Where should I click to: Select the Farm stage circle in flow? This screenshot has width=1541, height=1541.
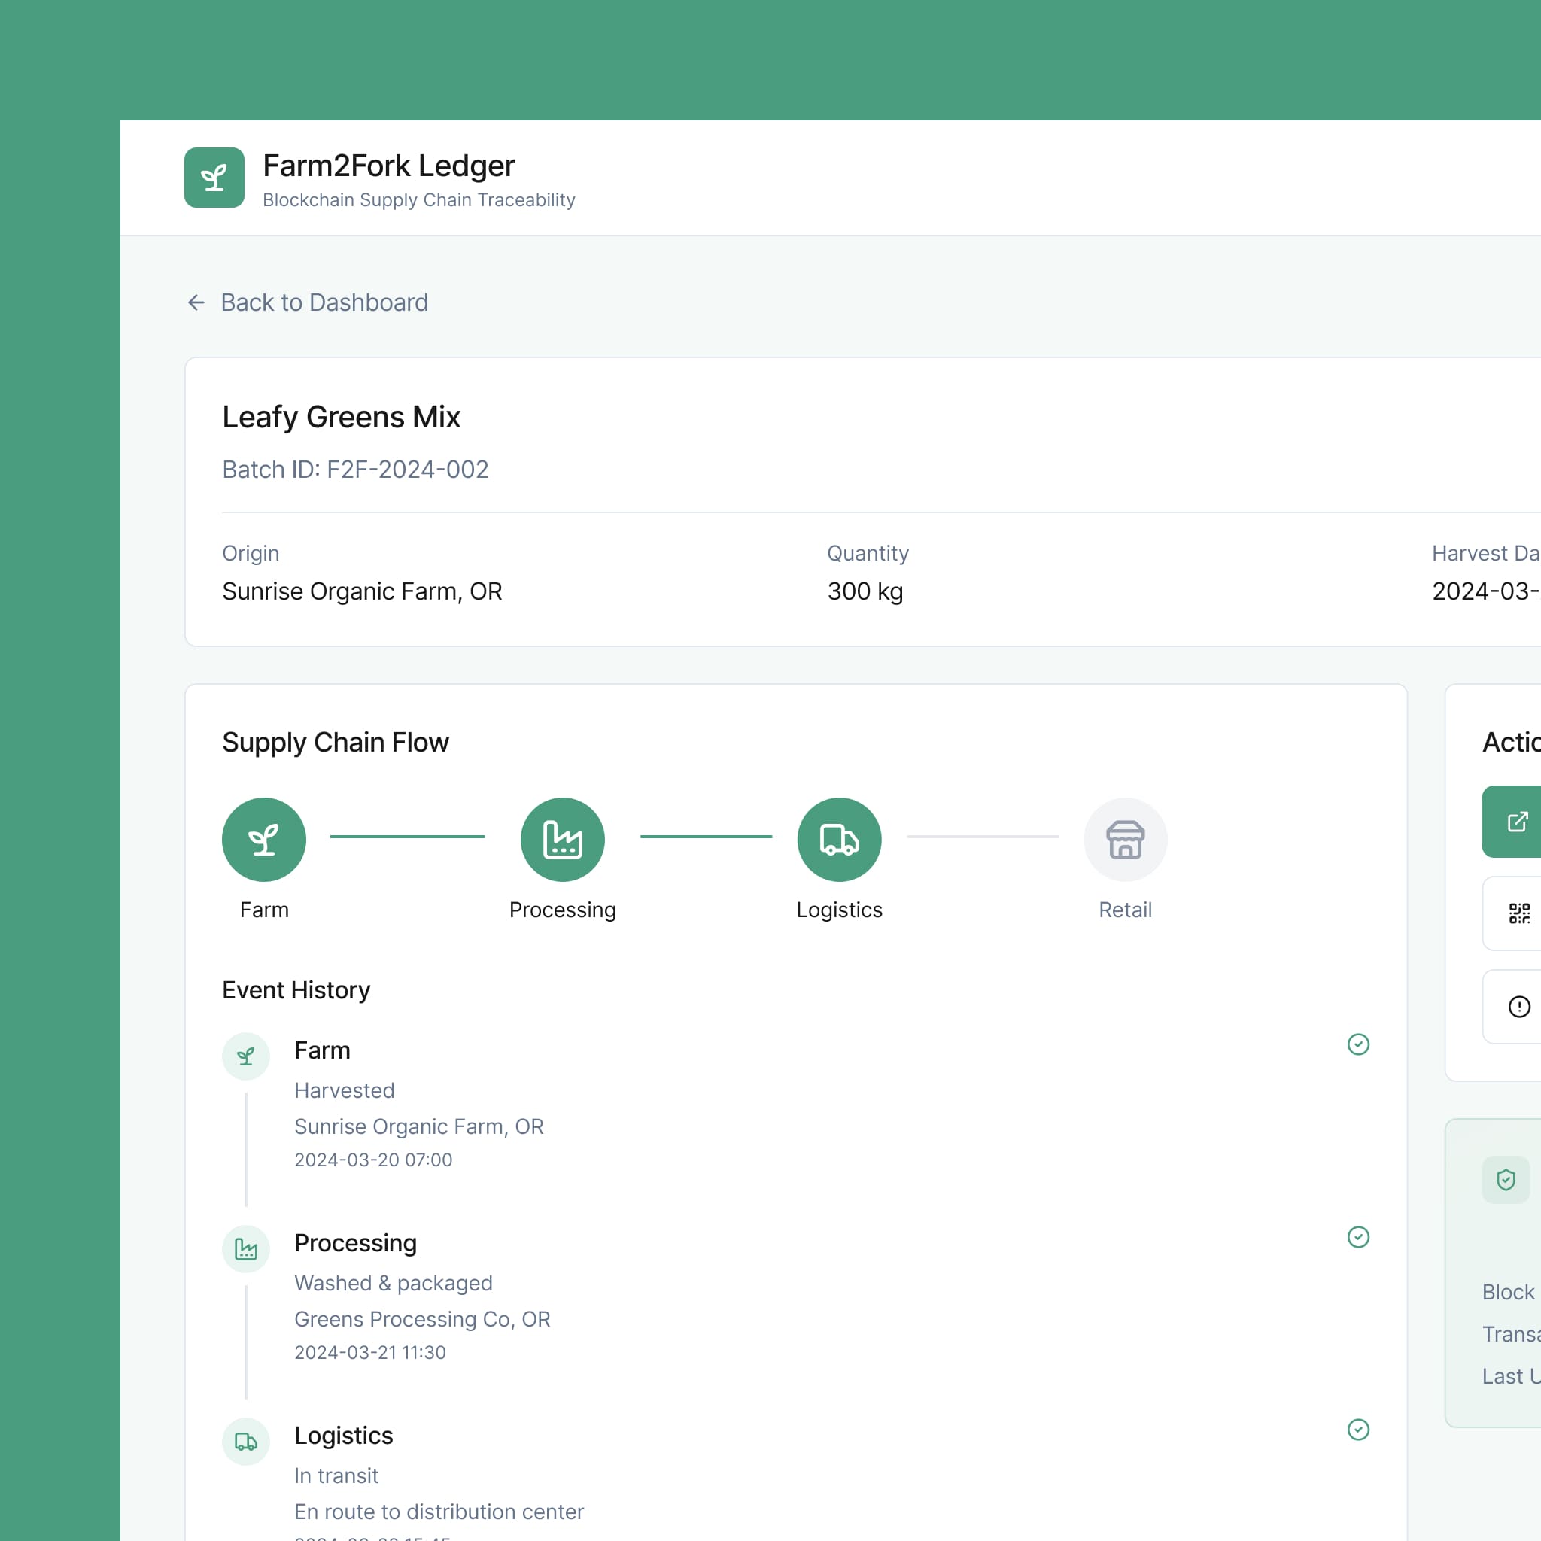pos(264,839)
